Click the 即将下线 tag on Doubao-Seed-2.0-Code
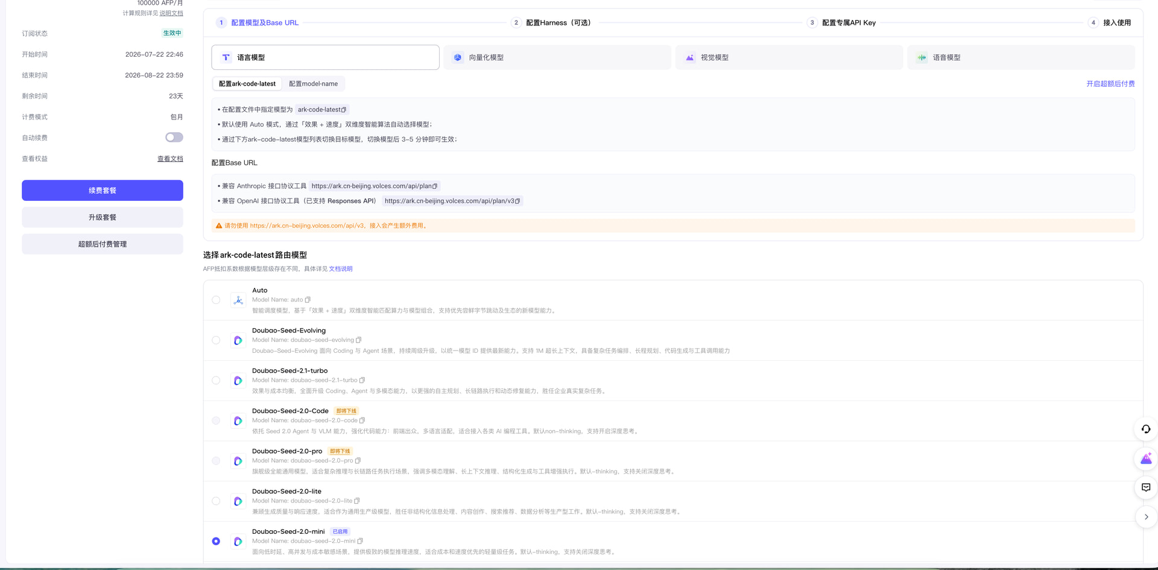 (346, 411)
